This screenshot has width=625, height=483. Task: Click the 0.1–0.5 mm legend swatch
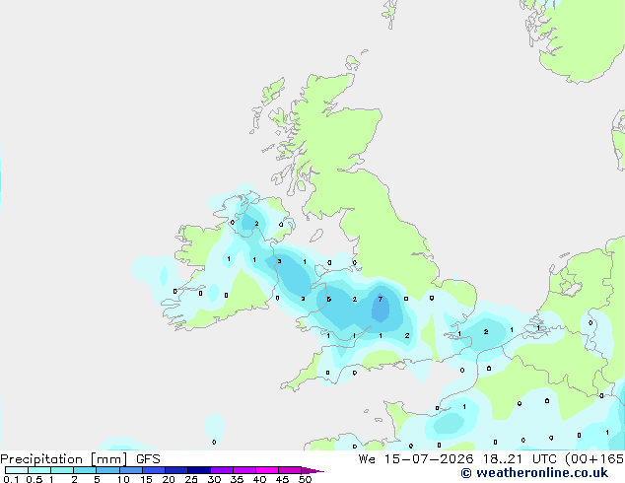click(17, 470)
